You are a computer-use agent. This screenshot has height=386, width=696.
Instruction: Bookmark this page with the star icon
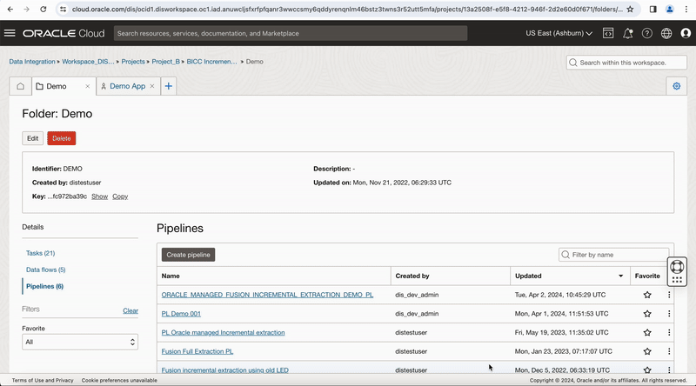[x=630, y=9]
